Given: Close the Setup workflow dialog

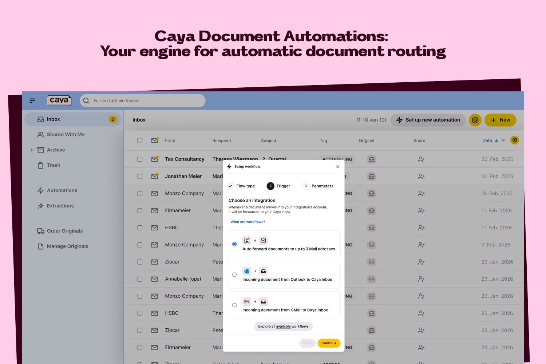Looking at the screenshot, I should [x=338, y=167].
